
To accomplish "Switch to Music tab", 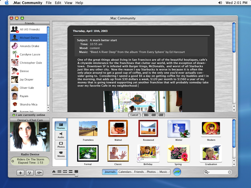I will coord(163,172).
